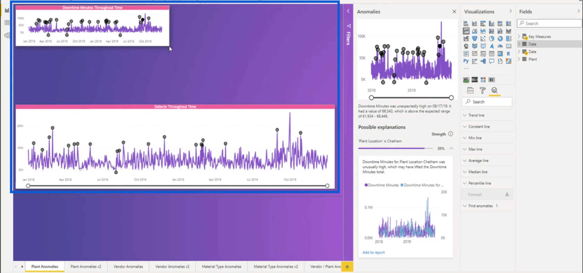Click left range handle under Defects chart
583x273 pixels.
(28, 186)
